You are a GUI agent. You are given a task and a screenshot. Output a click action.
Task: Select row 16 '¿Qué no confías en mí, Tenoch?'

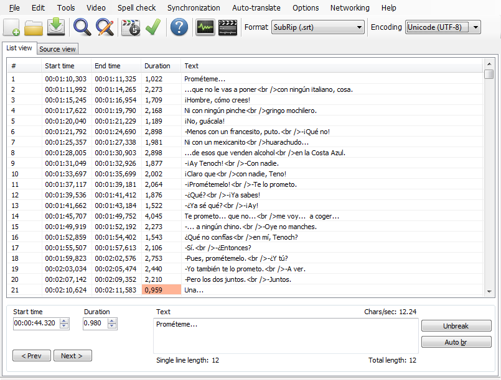[x=241, y=237]
